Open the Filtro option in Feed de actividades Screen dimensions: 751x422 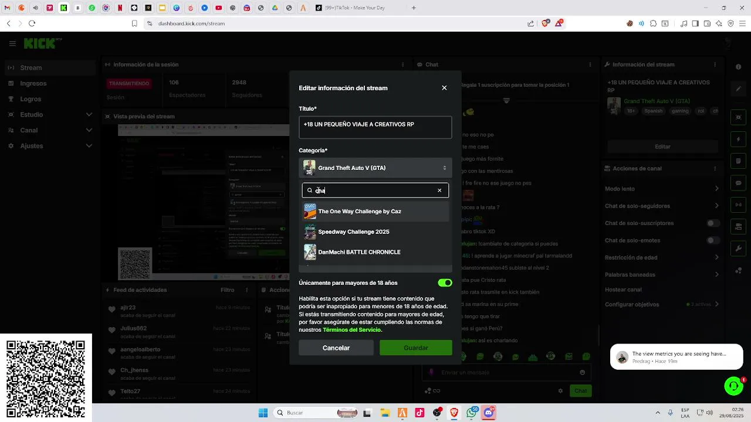[x=227, y=290]
